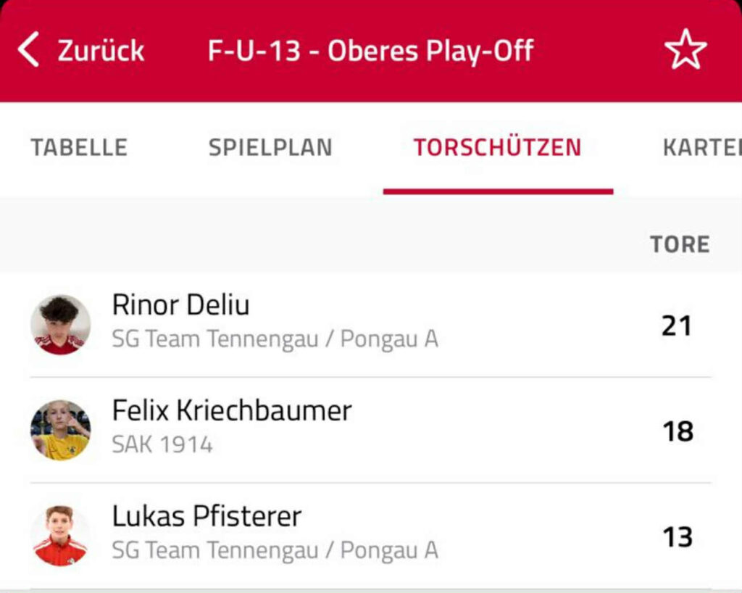Viewport: 742px width, 593px height.
Task: Click the TORE column header
Action: (x=680, y=245)
